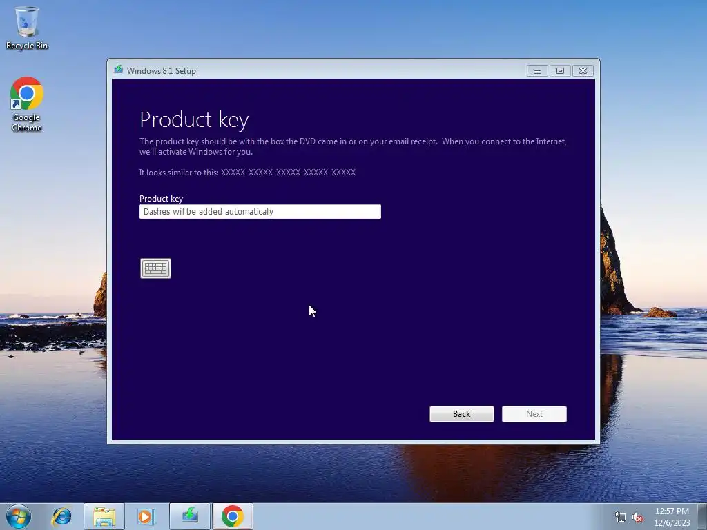Launch Internet Explorer from taskbar

(61, 516)
